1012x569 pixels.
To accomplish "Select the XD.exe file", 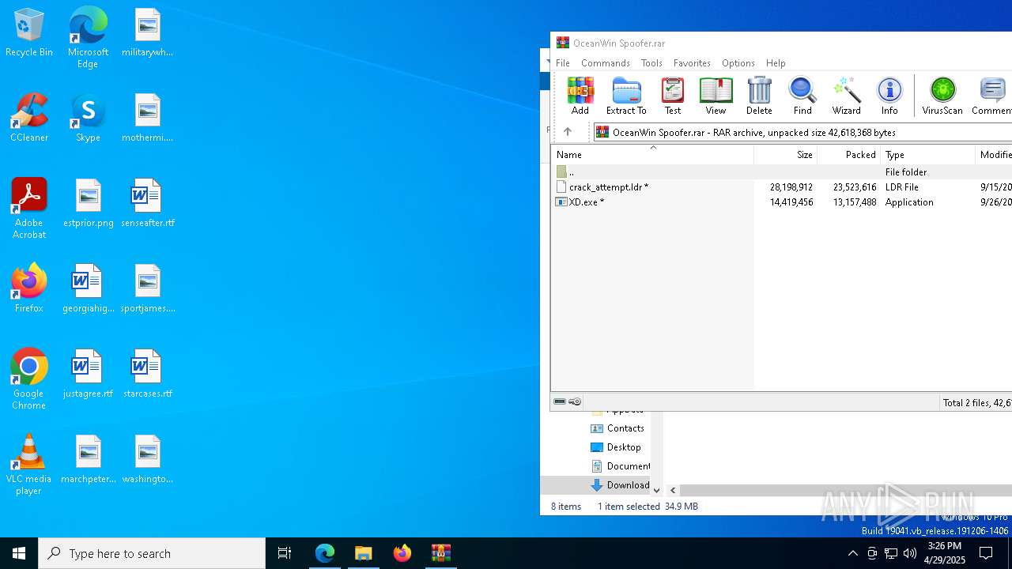I will click(781, 202).
